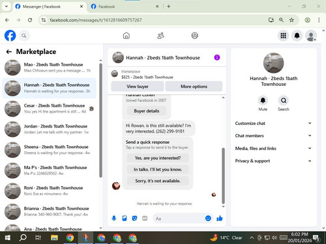Screen dimensions: 326x244
Task: Close the Messenger | Facebook tab
Action: pyautogui.click(x=81, y=7)
